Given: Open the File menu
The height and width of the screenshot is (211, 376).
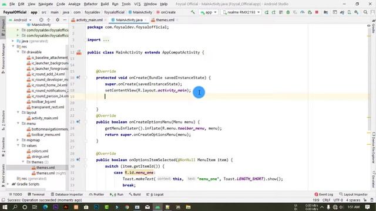Looking at the screenshot, I should point(12,4).
